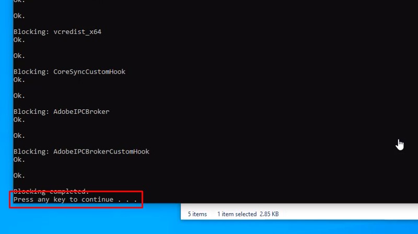Click "5 items" in Explorer status bar

click(x=198, y=214)
